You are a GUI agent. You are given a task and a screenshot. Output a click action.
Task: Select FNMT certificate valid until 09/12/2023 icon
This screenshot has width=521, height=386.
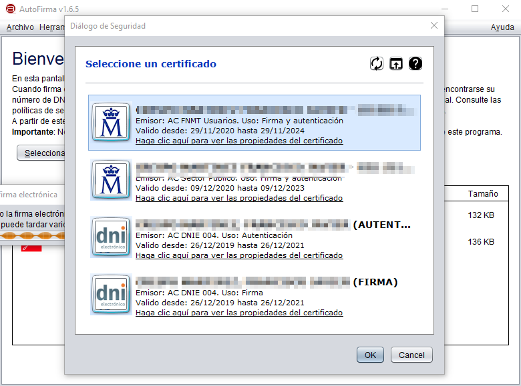tap(111, 179)
